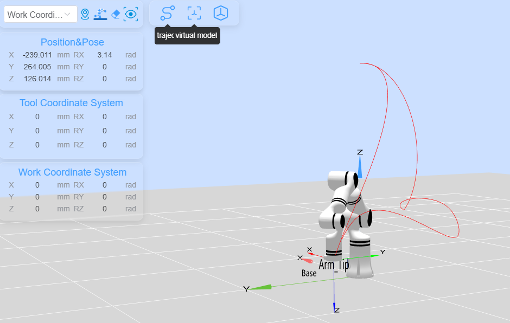Click the Arm_Tip label on the robot
The width and height of the screenshot is (510, 323).
click(335, 264)
